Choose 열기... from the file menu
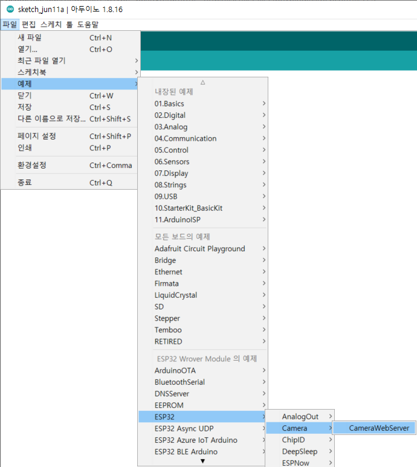 70,50
